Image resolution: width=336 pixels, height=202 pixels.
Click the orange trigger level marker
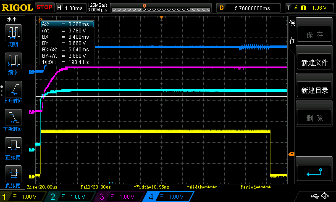pos(291,154)
